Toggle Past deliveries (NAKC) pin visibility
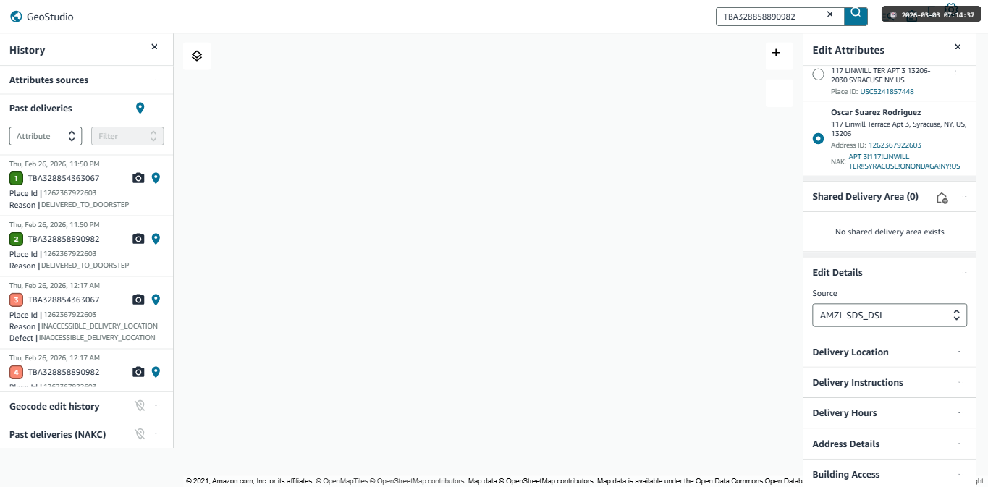This screenshot has width=988, height=487. pyautogui.click(x=140, y=434)
